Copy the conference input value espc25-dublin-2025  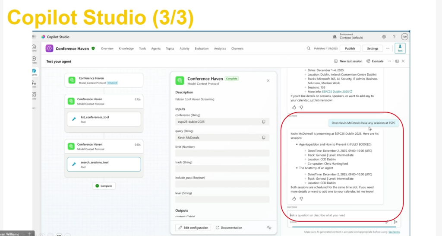pyautogui.click(x=263, y=122)
